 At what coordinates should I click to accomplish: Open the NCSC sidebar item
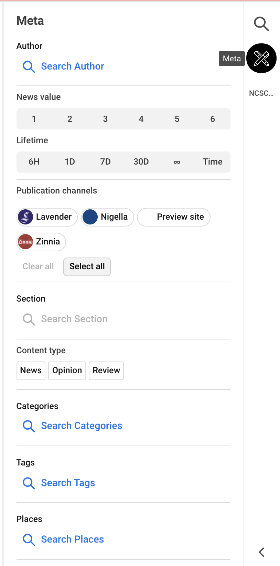click(261, 93)
